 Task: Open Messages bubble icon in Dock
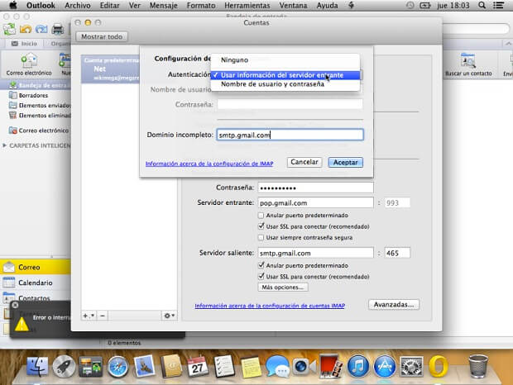click(x=277, y=366)
